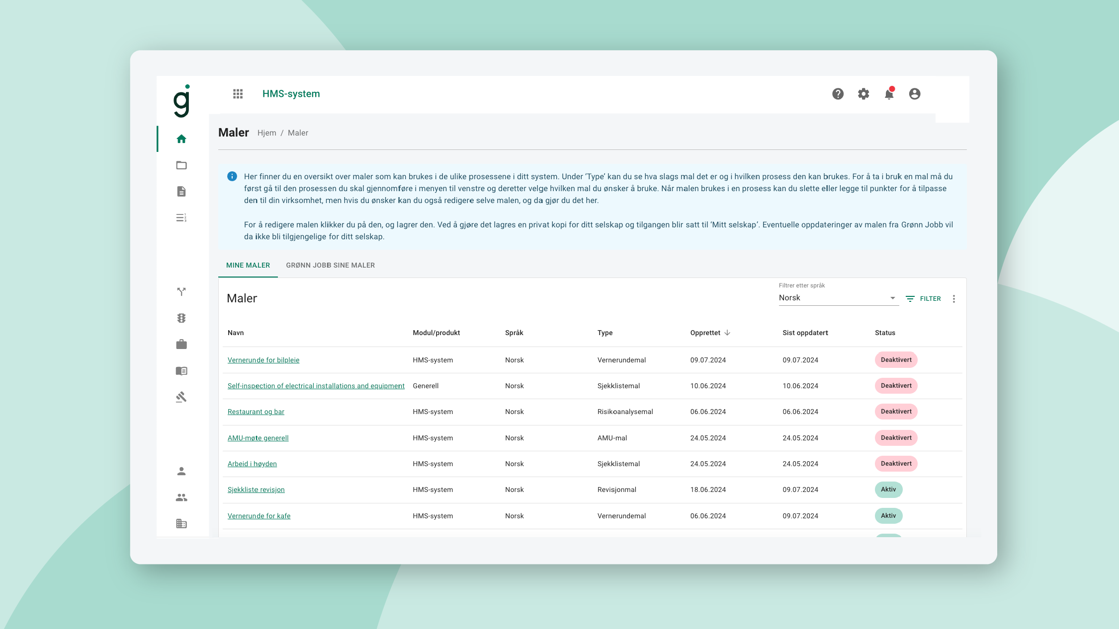Click the home icon in sidebar

[181, 139]
